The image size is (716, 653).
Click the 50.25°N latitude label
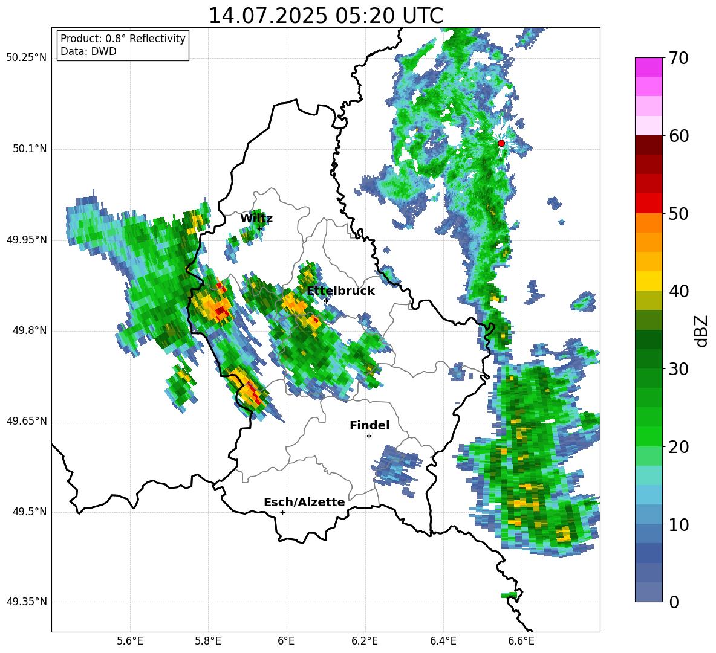pos(27,58)
